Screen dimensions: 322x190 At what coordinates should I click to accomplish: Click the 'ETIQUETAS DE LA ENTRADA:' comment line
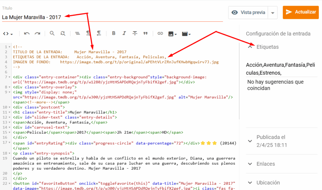click(90, 57)
